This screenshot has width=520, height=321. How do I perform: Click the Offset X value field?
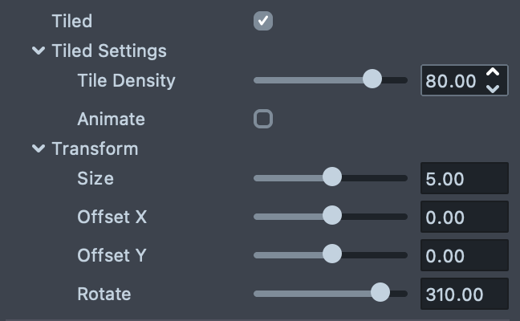tap(464, 217)
